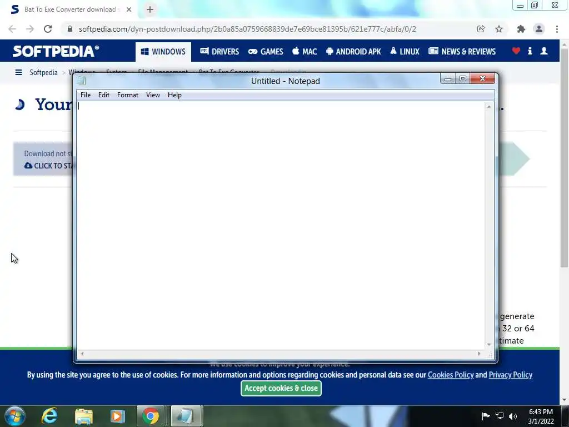Maximize the Notepad window
Image resolution: width=569 pixels, height=427 pixels.
pyautogui.click(x=463, y=79)
